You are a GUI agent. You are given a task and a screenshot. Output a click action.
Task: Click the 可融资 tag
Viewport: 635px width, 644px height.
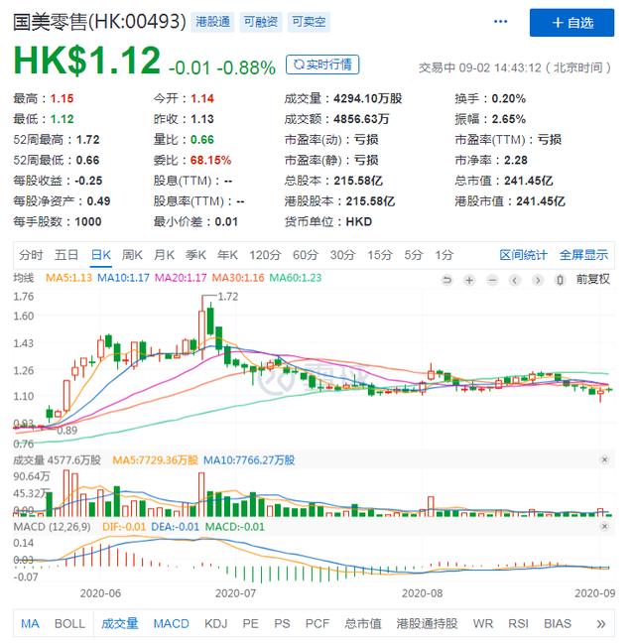261,22
